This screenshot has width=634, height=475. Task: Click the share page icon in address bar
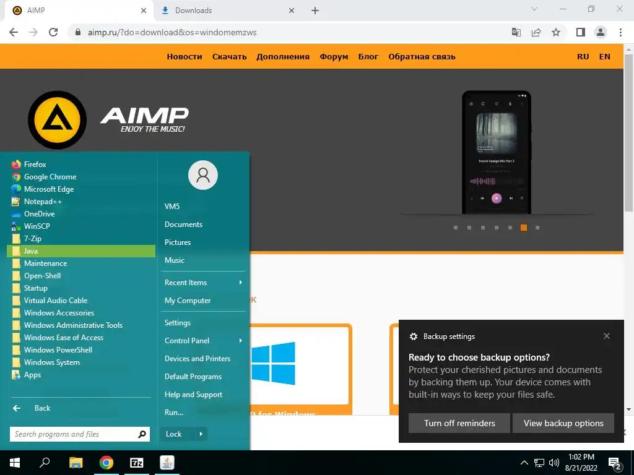(x=536, y=32)
